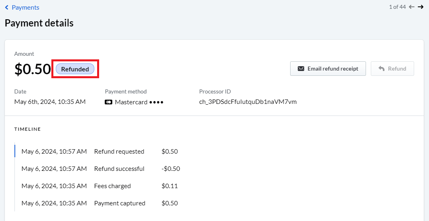Click the disabled Refund button

(x=392, y=69)
